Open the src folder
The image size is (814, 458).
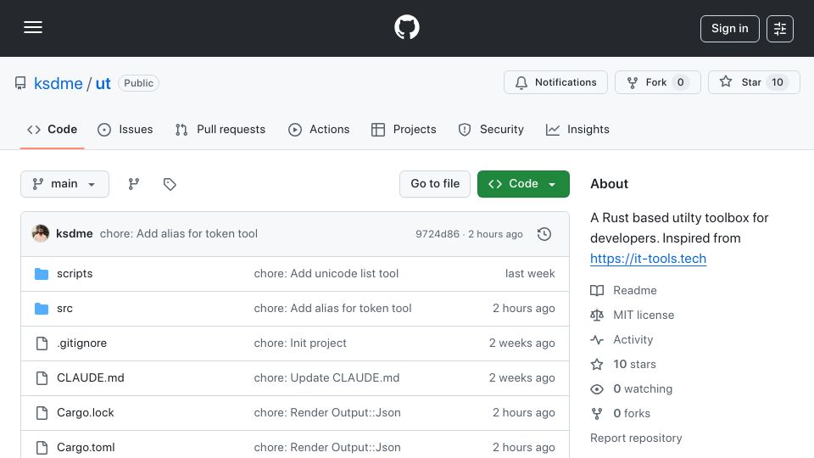pyautogui.click(x=64, y=309)
